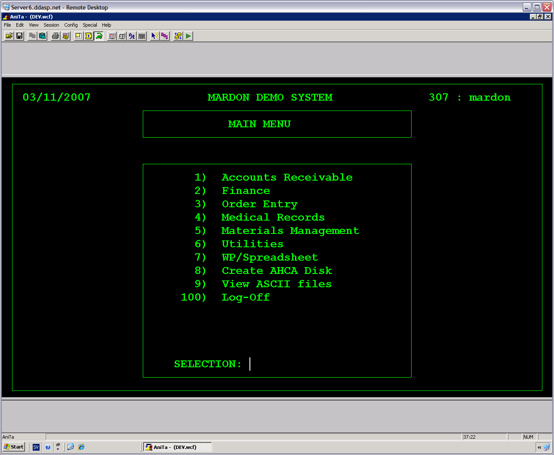Screen dimensions: 554x455
Task: Click the Print toolbar icon
Action: point(55,36)
